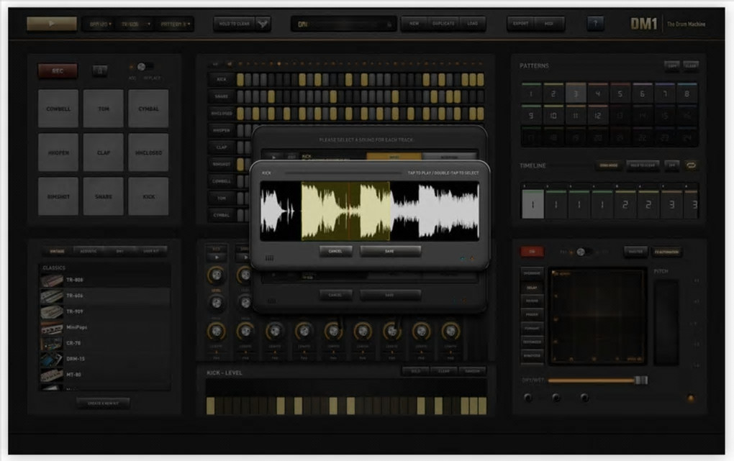Tap the Cowbell drum pad

pos(58,109)
